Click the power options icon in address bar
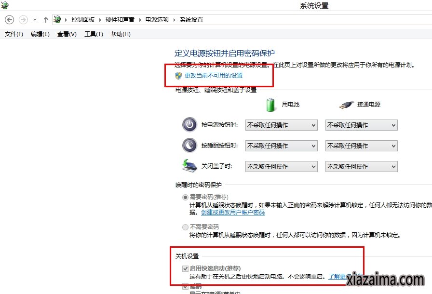The height and width of the screenshot is (294, 432). point(58,20)
